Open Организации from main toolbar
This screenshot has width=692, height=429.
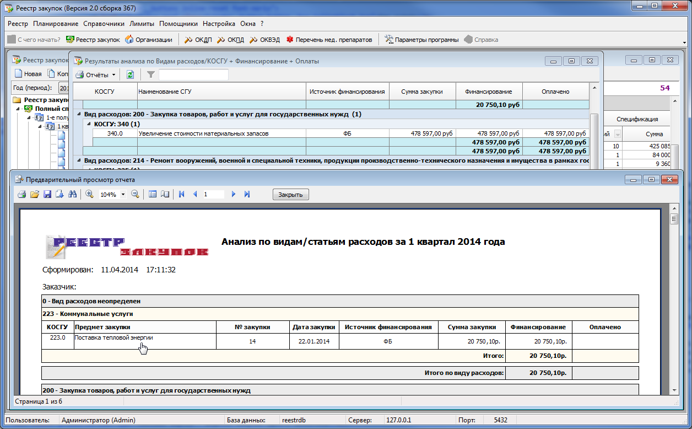pos(148,40)
